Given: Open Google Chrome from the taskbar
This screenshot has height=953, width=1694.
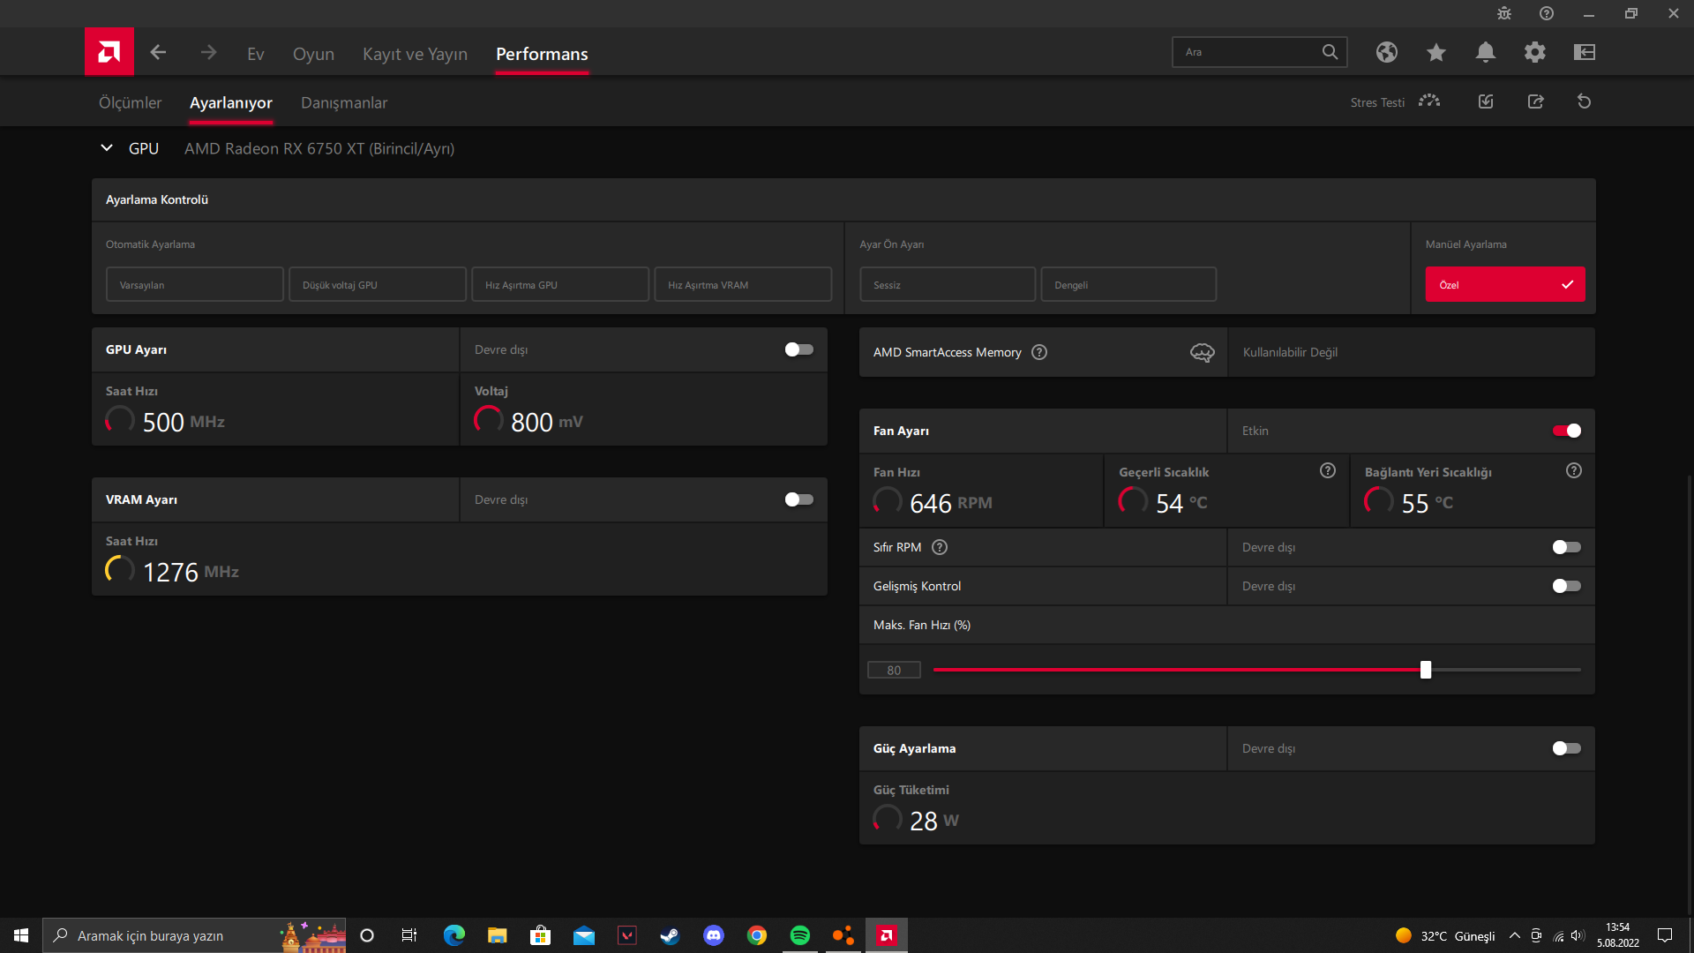Looking at the screenshot, I should 757,935.
